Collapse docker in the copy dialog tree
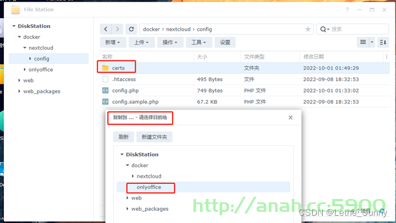The image size is (396, 223). pyautogui.click(x=127, y=165)
